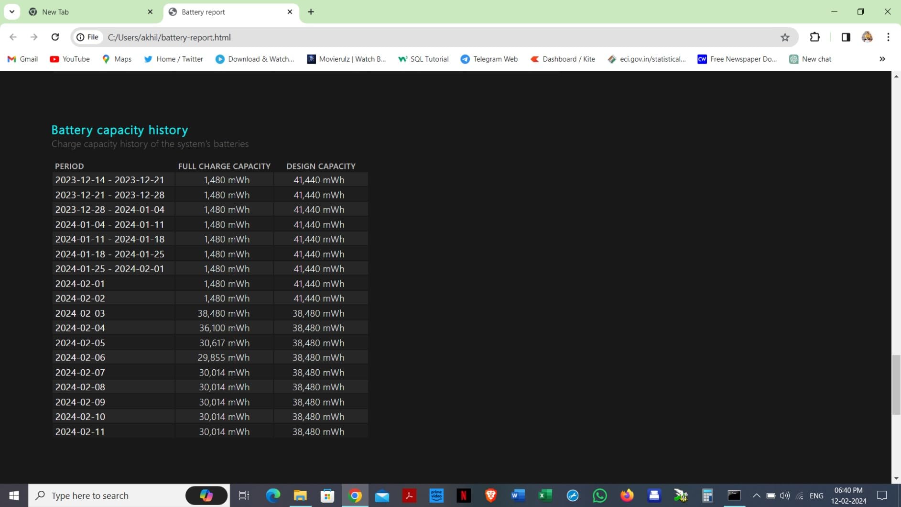The width and height of the screenshot is (901, 507).
Task: Click the FULL CHARGE CAPACITY column header
Action: click(224, 166)
